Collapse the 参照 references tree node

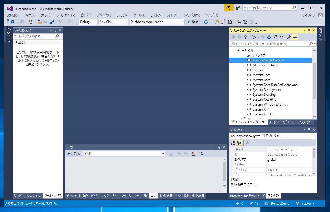click(238, 50)
